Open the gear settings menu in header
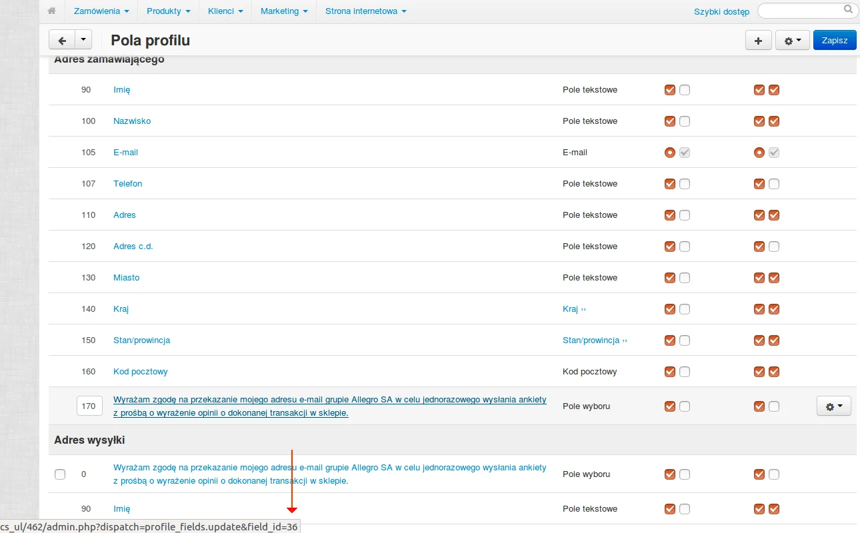 coord(792,41)
